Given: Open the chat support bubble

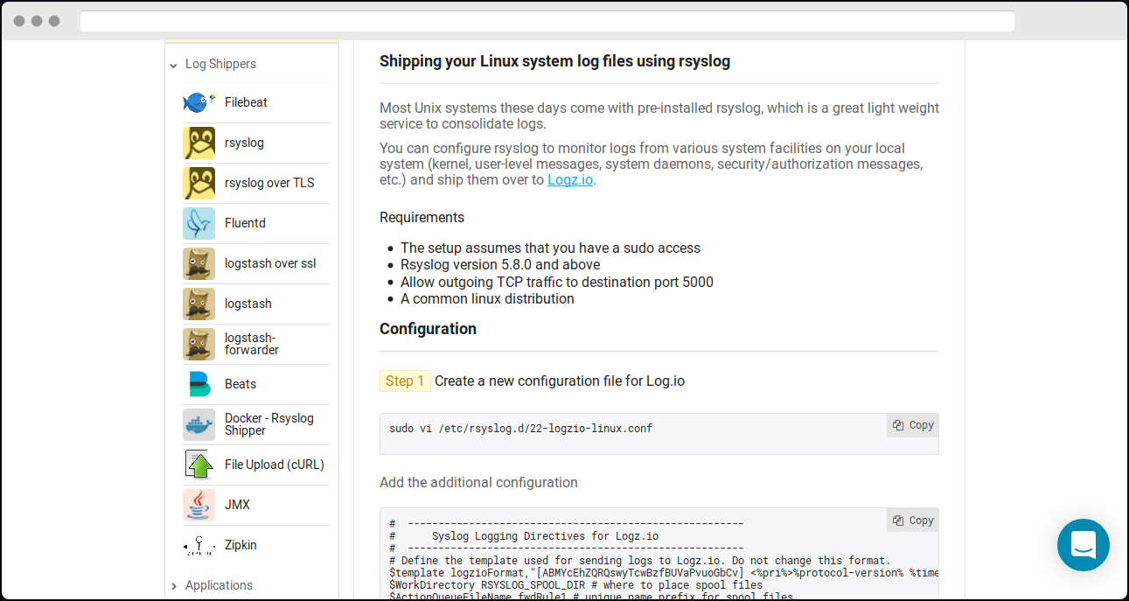Looking at the screenshot, I should pos(1083,545).
